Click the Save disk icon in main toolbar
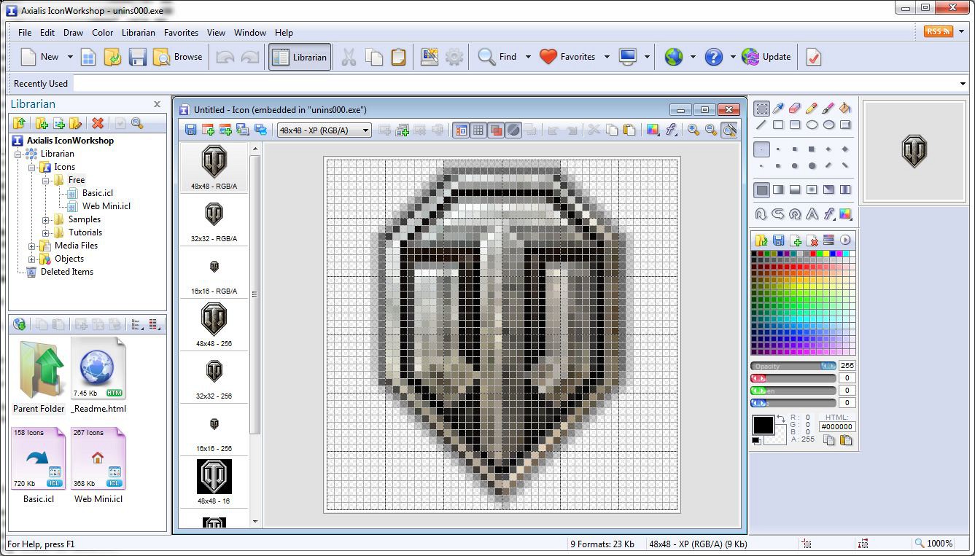 [138, 57]
